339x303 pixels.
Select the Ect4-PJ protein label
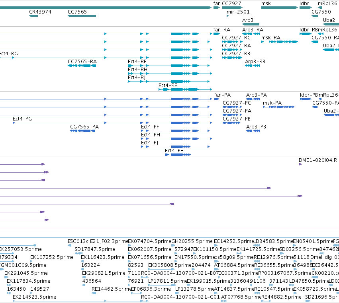[149, 143]
